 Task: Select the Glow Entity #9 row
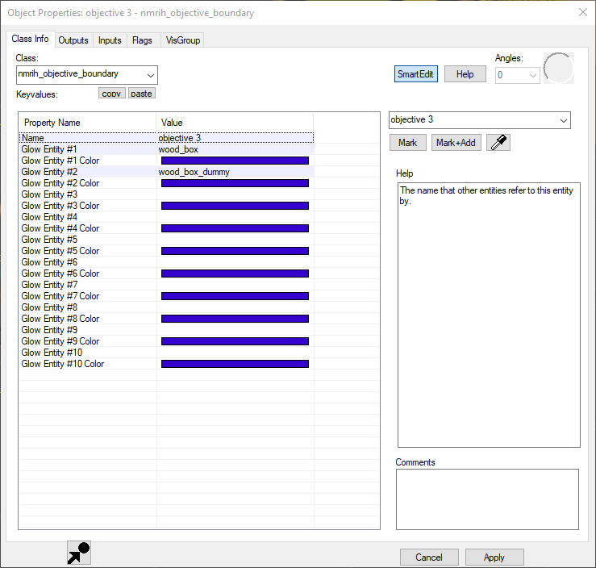point(166,330)
